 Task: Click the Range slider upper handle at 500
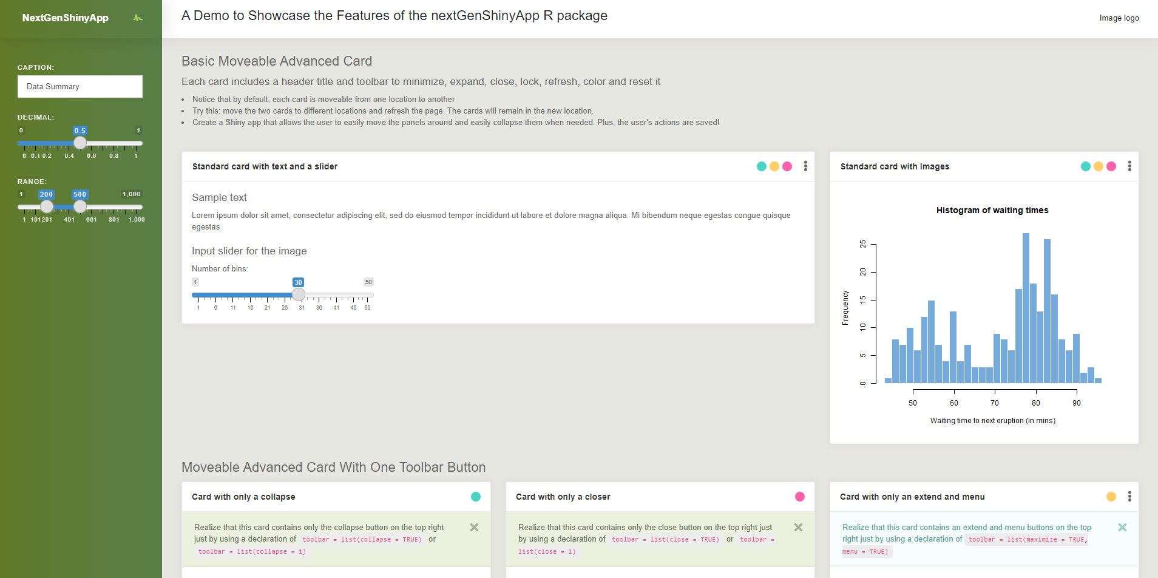pyautogui.click(x=80, y=207)
